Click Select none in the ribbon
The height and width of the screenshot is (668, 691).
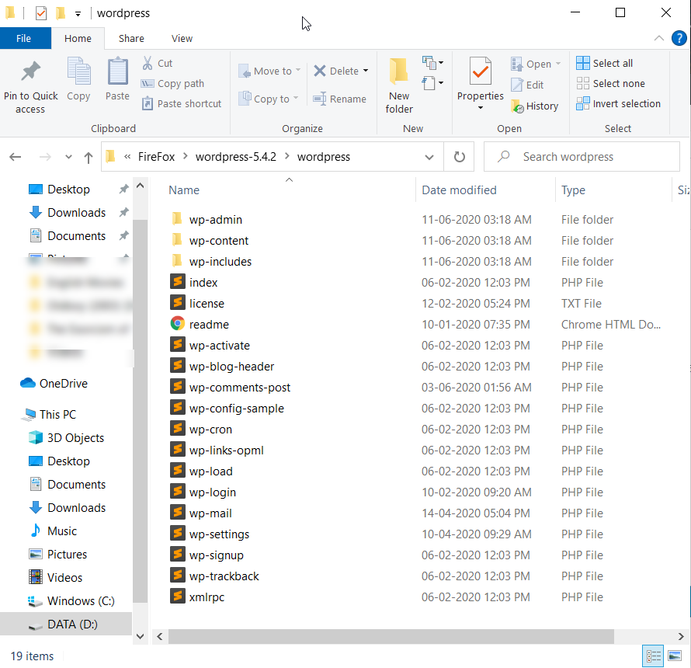coord(610,83)
